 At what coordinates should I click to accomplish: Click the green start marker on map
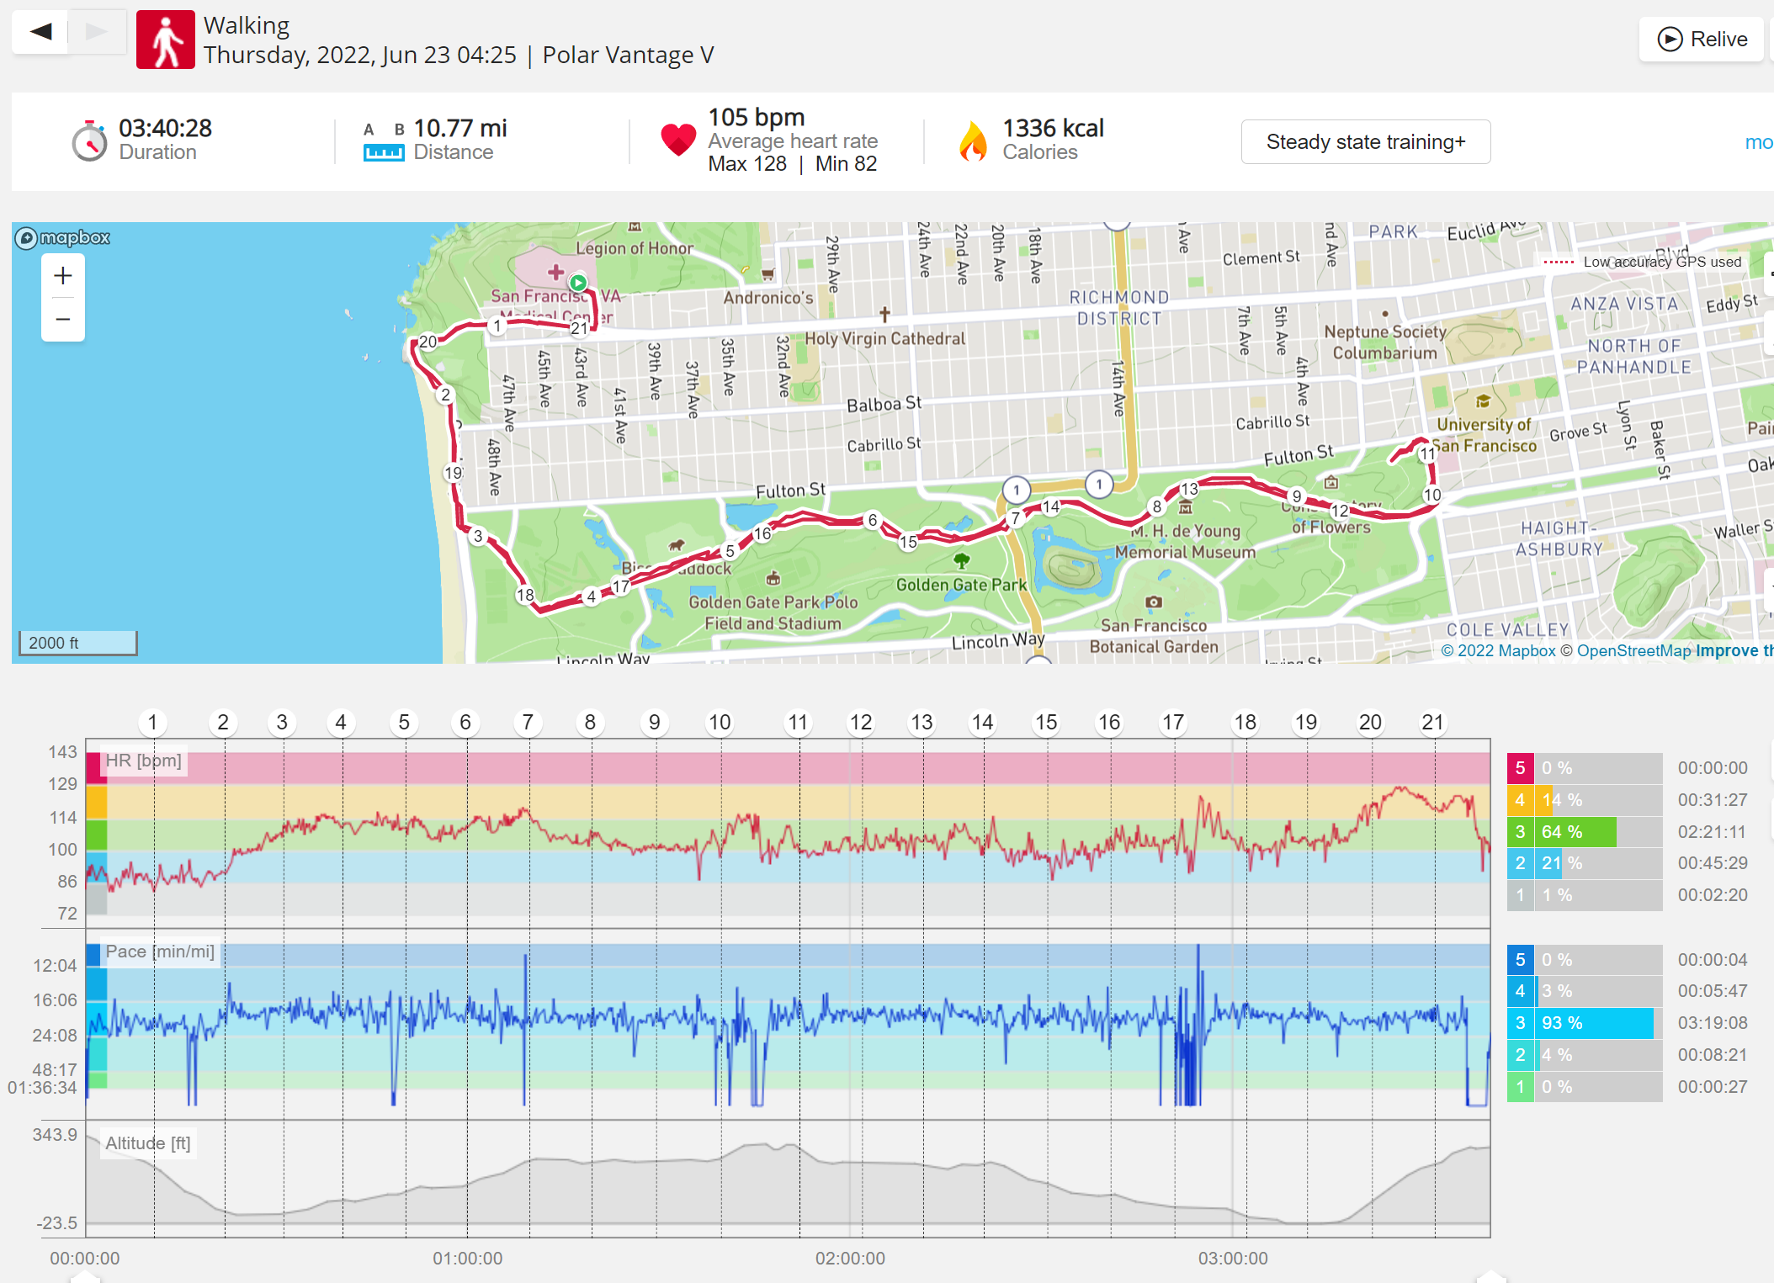pos(578,283)
